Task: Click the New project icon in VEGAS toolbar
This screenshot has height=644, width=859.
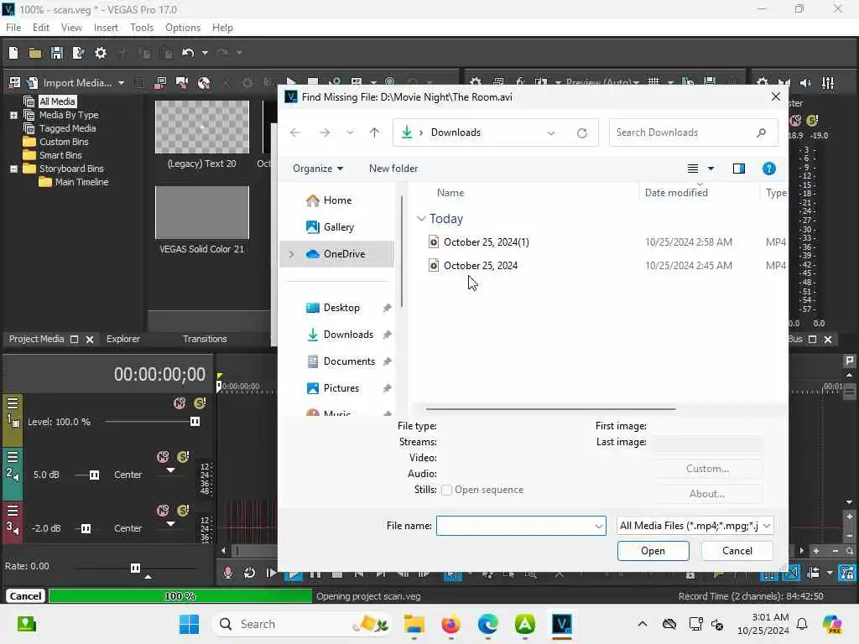Action: [x=13, y=53]
